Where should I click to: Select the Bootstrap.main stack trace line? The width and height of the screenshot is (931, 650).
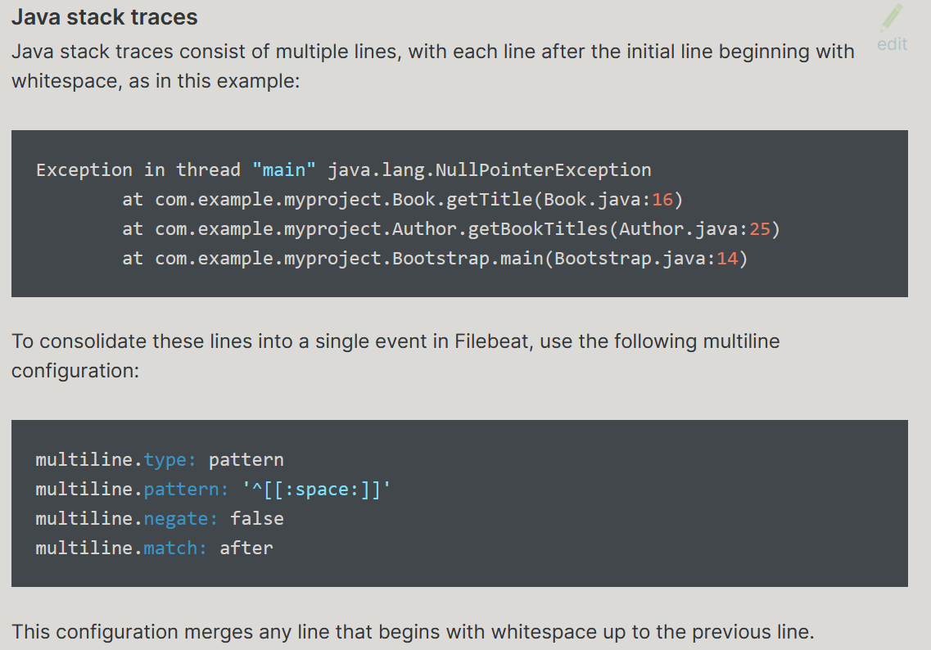tap(434, 259)
